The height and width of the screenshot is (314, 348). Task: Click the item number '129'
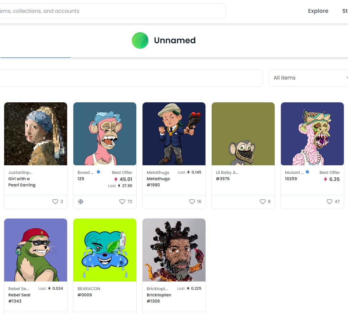click(x=81, y=179)
